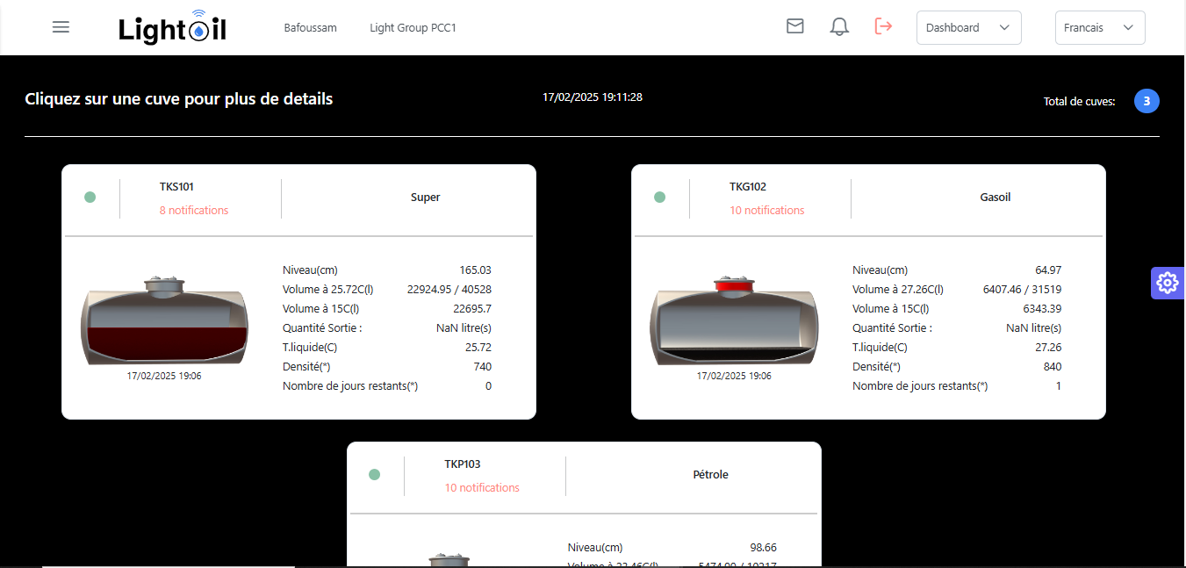The height and width of the screenshot is (568, 1186).
Task: Click the red logout icon
Action: (x=883, y=26)
